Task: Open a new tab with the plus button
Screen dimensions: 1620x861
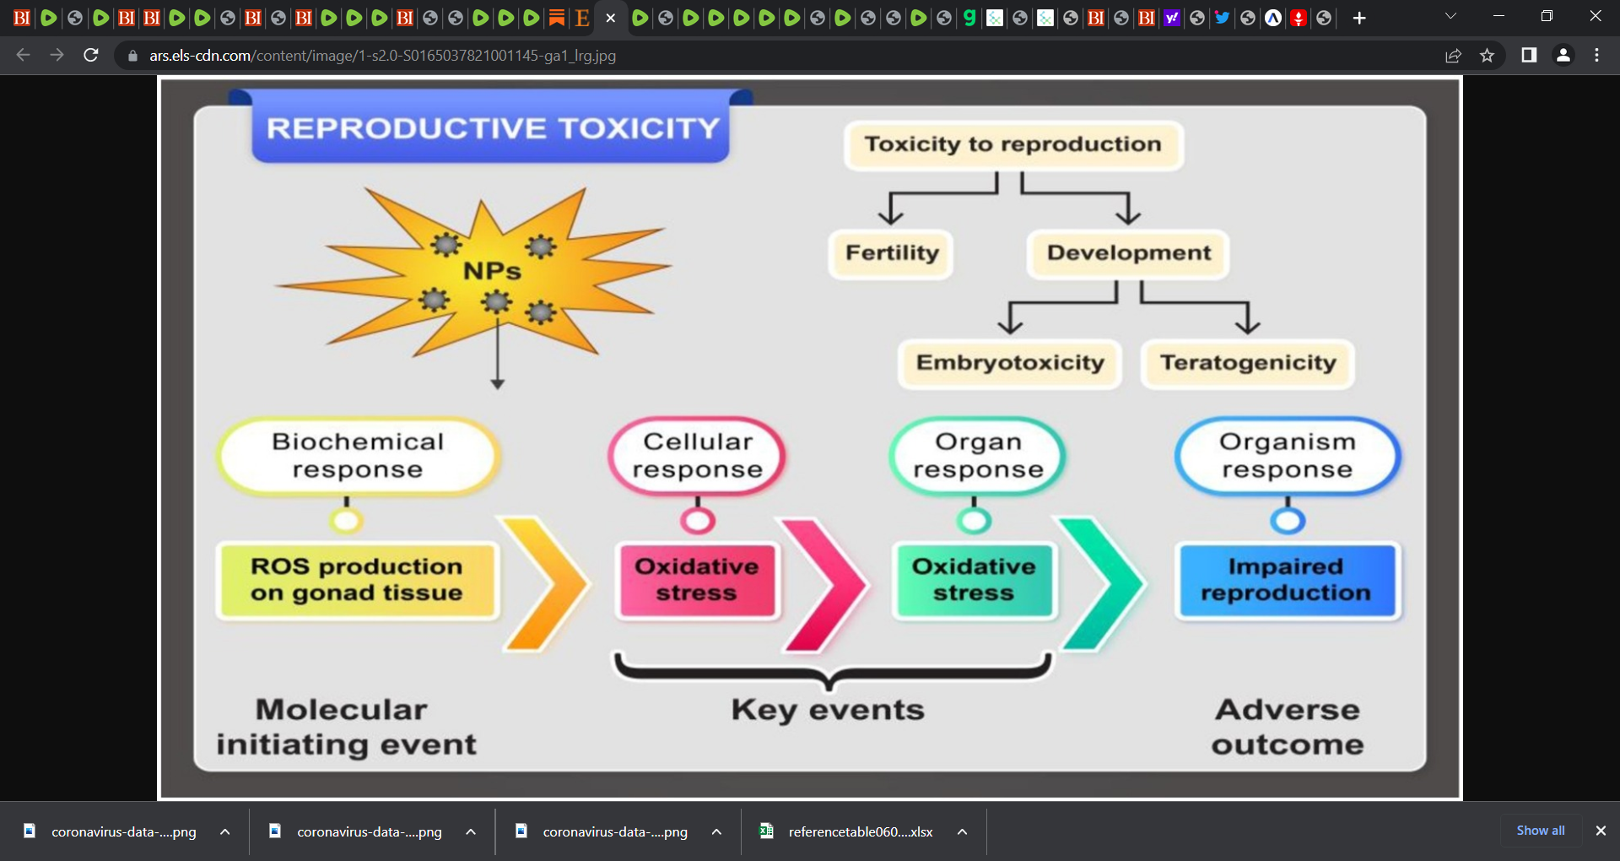Action: pos(1359,18)
